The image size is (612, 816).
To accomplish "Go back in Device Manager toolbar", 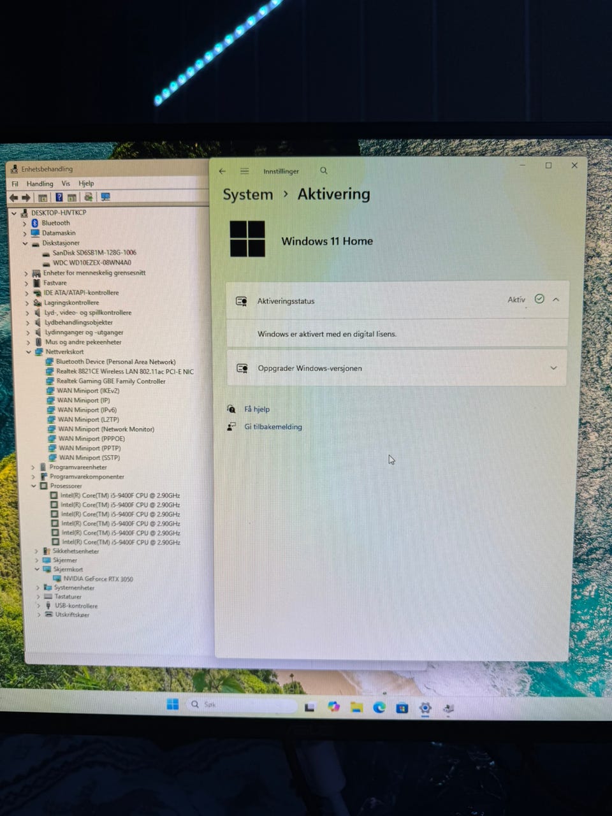I will pos(13,198).
